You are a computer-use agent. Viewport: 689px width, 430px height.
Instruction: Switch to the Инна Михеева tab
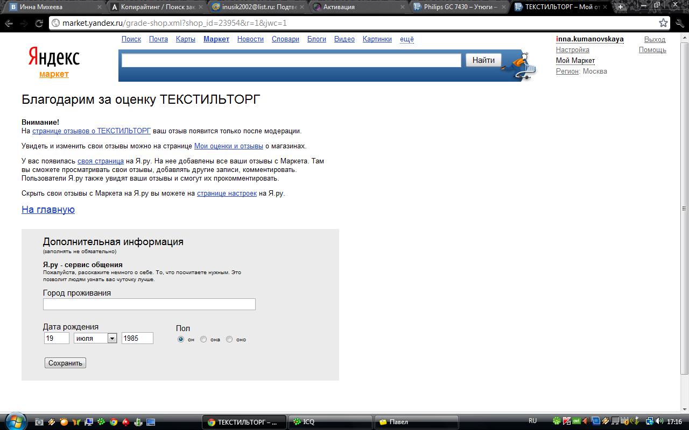52,7
